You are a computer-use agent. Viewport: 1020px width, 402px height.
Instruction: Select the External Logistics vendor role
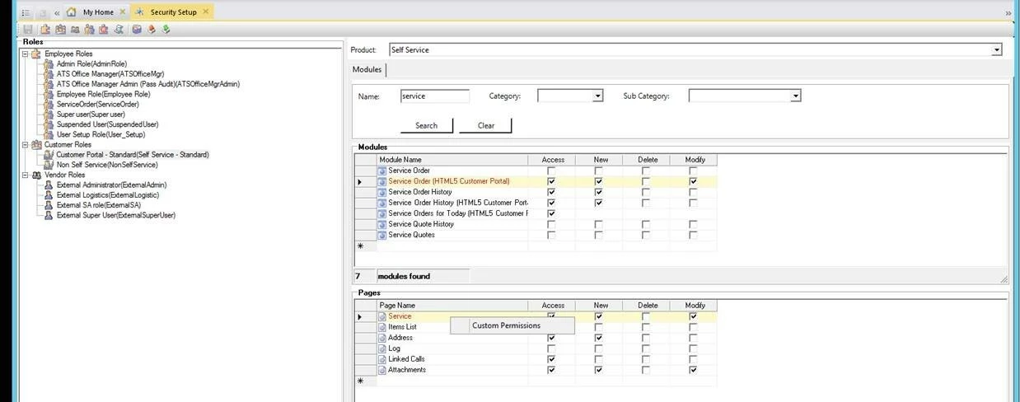(x=107, y=195)
